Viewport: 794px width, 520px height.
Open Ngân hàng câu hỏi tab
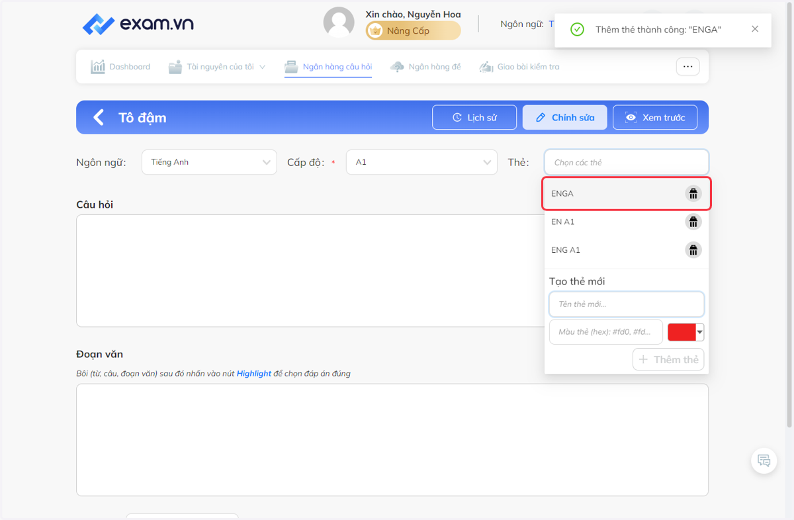point(328,67)
